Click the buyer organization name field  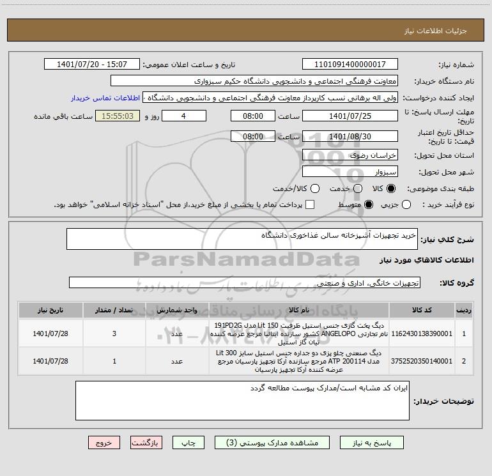(254, 81)
